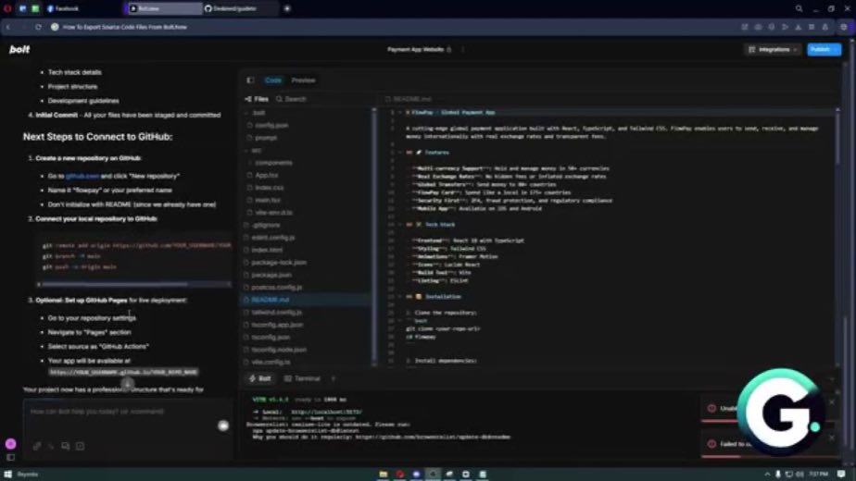Click the browser tab search magnifier
The width and height of the screenshot is (856, 481).
point(799,8)
